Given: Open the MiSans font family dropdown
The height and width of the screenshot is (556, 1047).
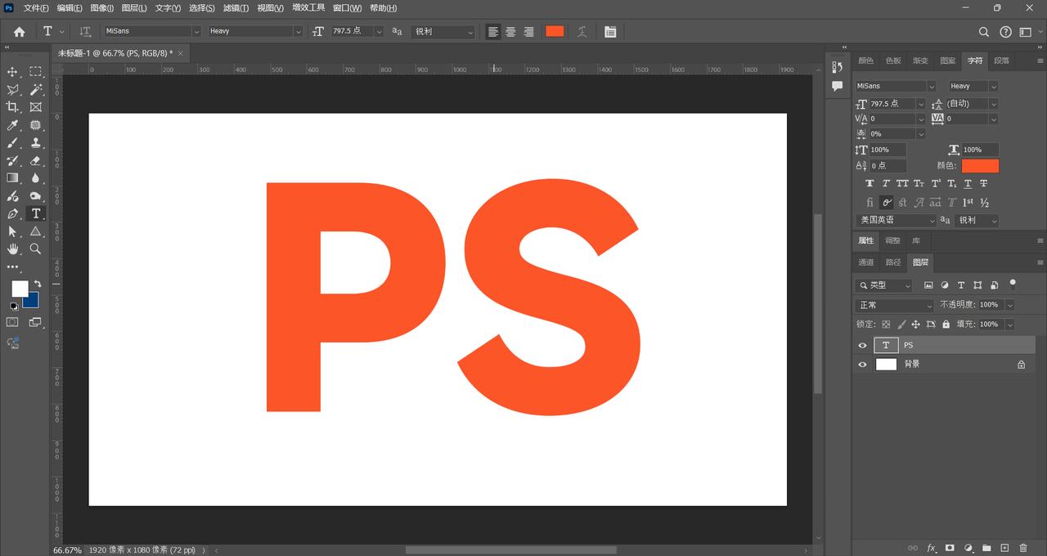Looking at the screenshot, I should (x=152, y=31).
